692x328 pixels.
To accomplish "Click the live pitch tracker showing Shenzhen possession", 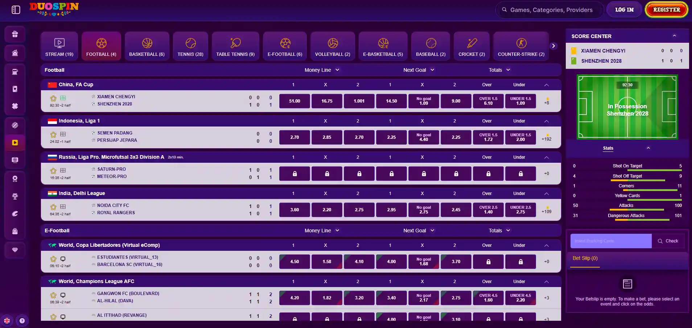I will pos(627,107).
